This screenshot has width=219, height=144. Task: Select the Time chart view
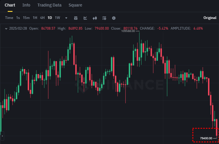pyautogui.click(x=9, y=18)
